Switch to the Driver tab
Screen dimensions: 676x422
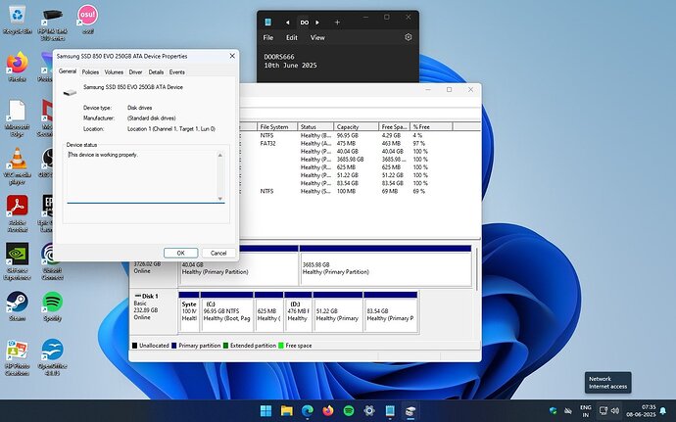coord(135,72)
